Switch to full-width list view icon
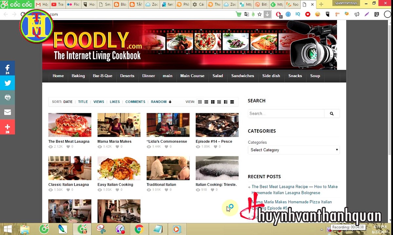Screen dimensions: 393x235 [x=232, y=102]
